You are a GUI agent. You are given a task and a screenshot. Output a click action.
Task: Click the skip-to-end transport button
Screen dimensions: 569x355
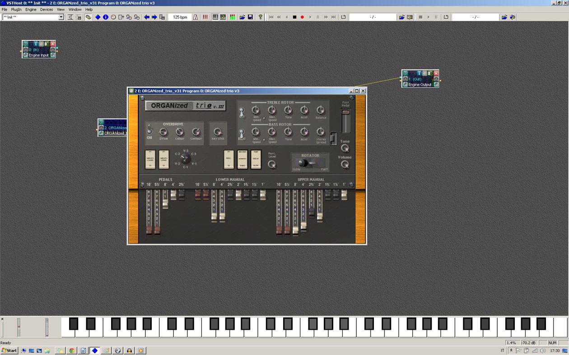(334, 17)
